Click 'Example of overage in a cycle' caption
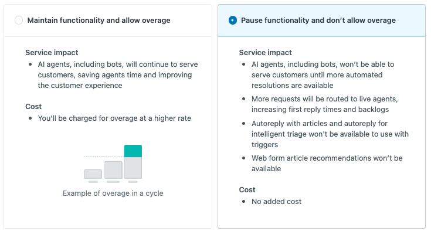The width and height of the screenshot is (431, 231). 113,193
